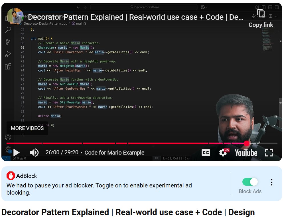Open the Search icon in VS Code activity bar
The width and height of the screenshot is (284, 218).
pyautogui.click(x=8, y=30)
